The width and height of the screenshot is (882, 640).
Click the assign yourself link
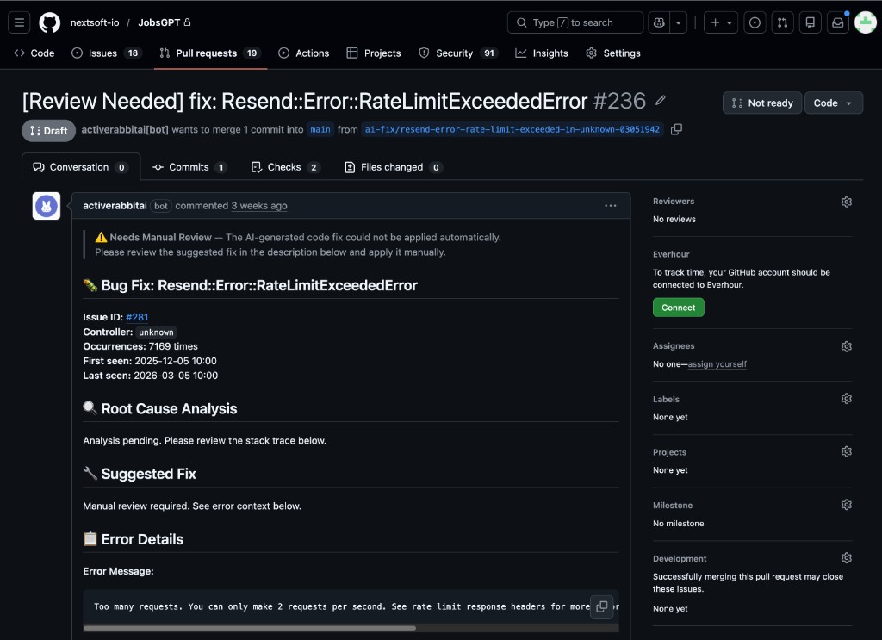717,364
